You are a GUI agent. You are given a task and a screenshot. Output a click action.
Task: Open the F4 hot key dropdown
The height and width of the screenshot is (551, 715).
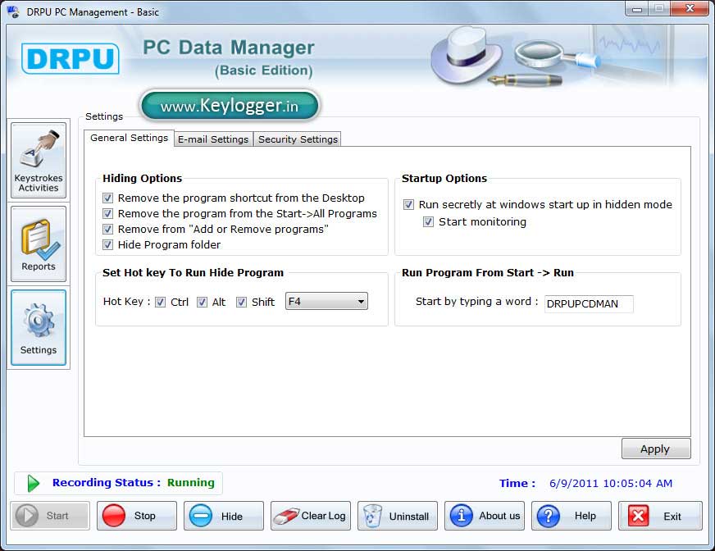click(x=326, y=301)
